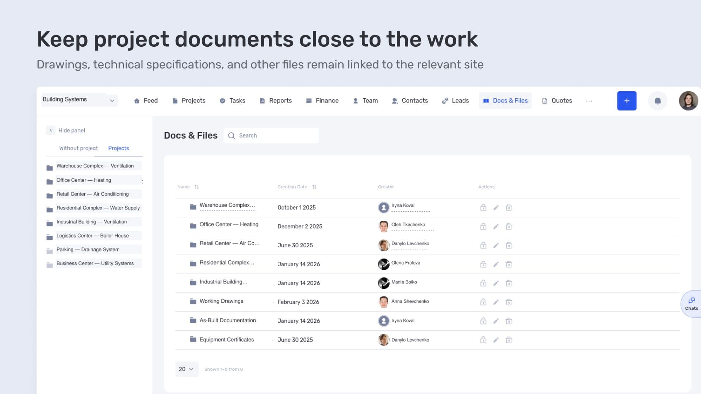The image size is (701, 394).
Task: Open the Tasks menu item
Action: pos(232,101)
